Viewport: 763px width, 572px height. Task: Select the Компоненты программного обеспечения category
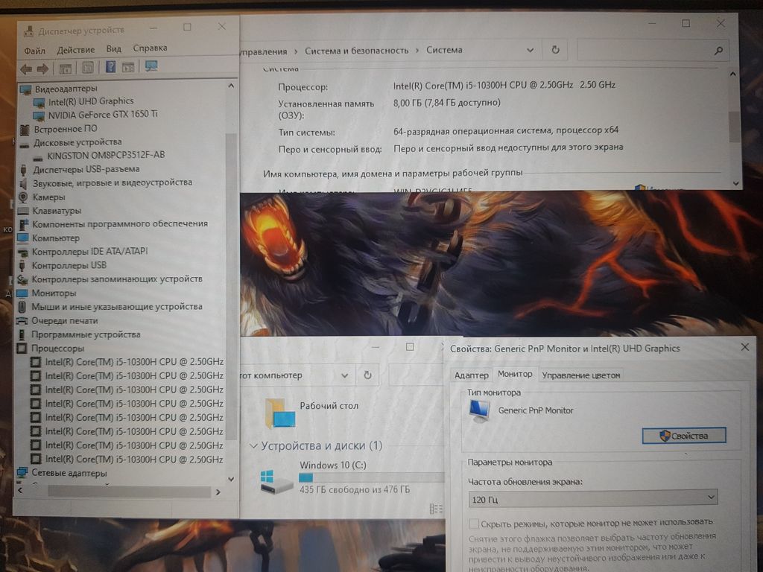120,223
